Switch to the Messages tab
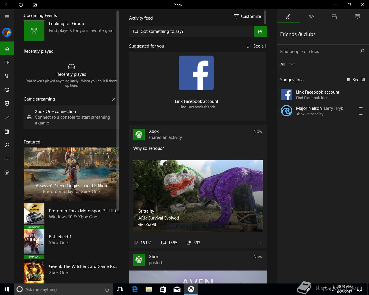Viewport: 369px width, 295px height. coord(334,17)
